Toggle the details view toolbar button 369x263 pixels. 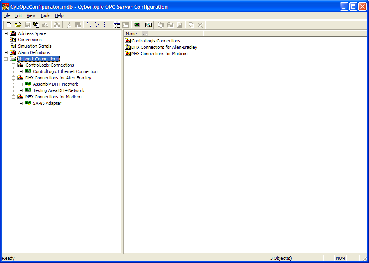[x=117, y=25]
